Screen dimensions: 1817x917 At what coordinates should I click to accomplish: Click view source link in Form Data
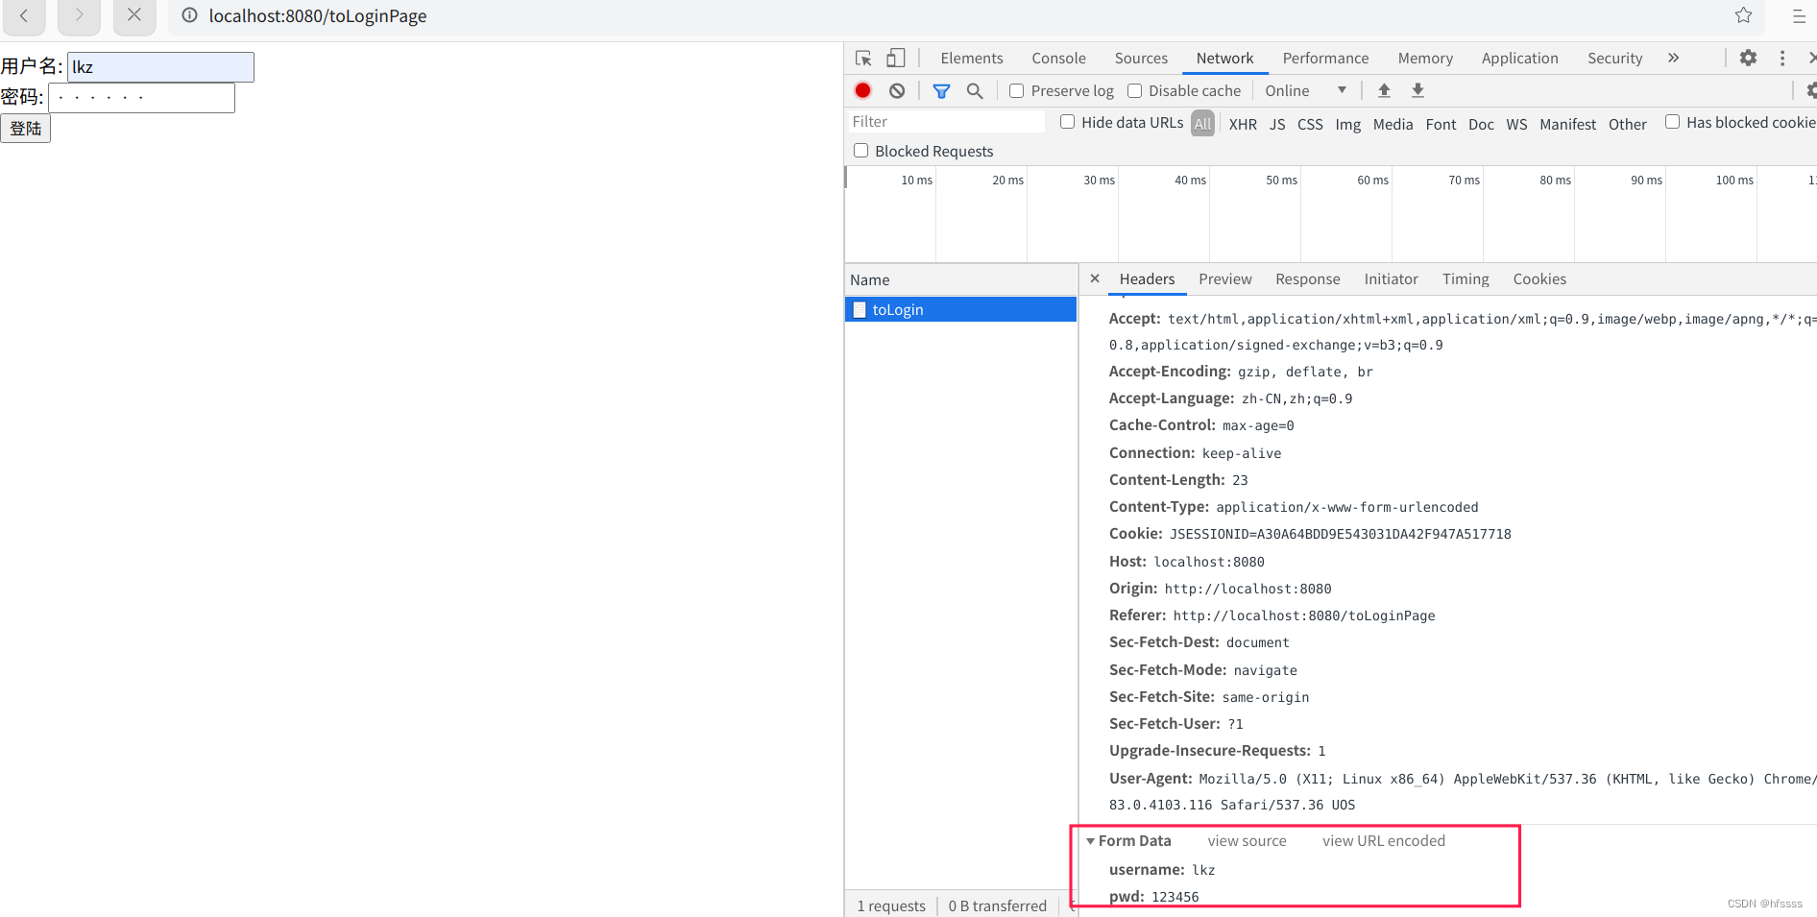pos(1247,841)
